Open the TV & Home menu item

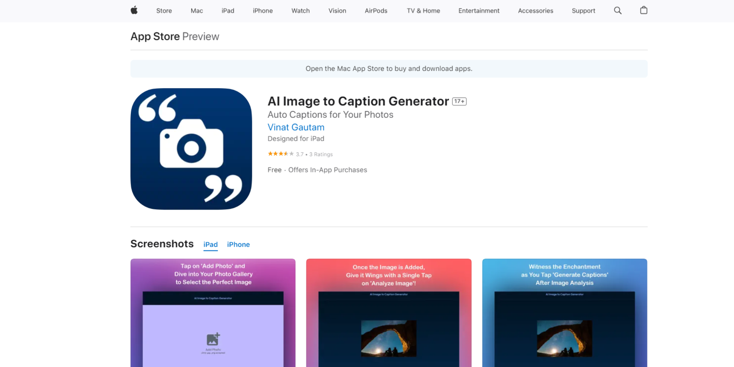tap(423, 11)
